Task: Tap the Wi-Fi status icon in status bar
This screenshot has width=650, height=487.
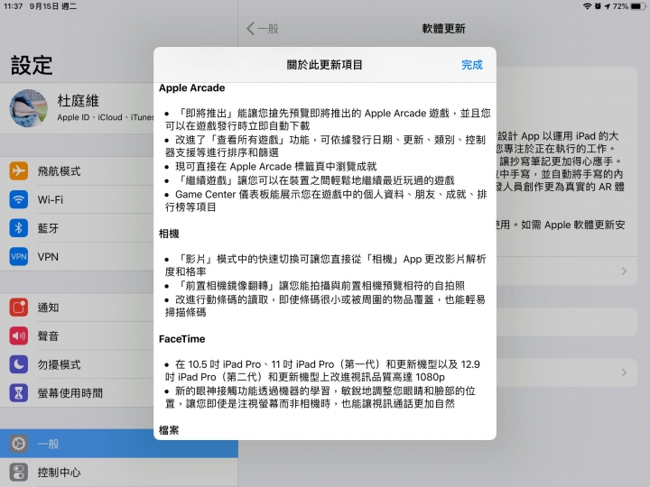Action: pyautogui.click(x=587, y=6)
